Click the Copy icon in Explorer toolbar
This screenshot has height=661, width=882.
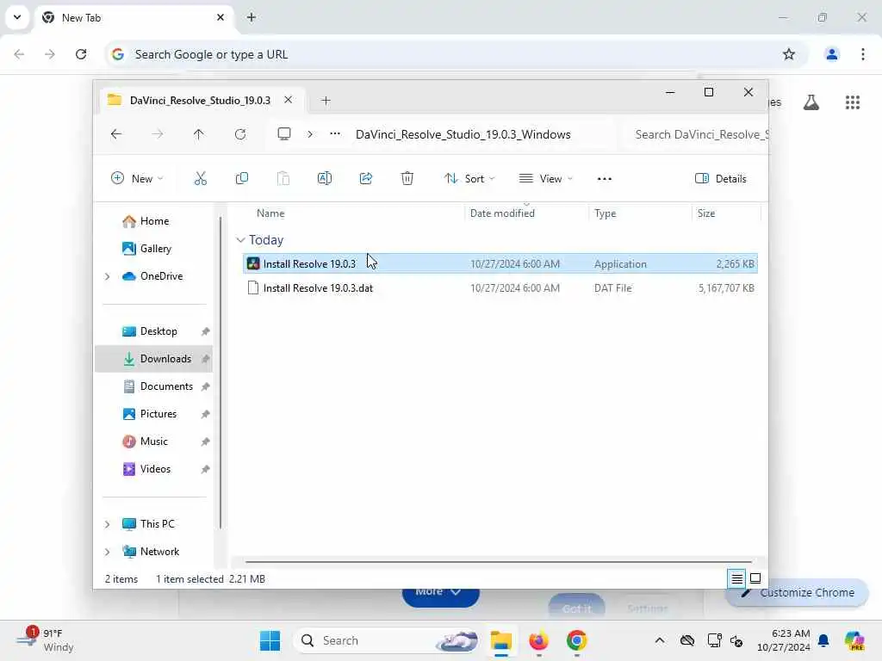(x=242, y=179)
